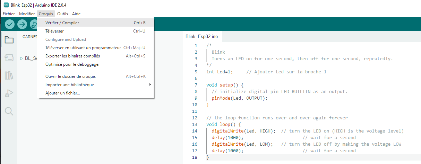421x164 pixels.
Task: Click the Arduino logo in title bar
Action: point(6,4)
